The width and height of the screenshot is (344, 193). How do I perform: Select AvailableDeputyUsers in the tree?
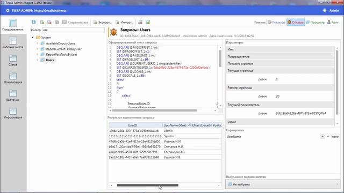click(60, 43)
